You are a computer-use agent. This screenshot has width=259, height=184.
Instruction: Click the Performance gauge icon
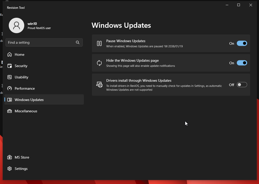[10, 88]
